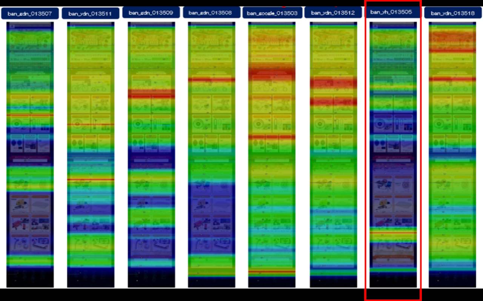The width and height of the screenshot is (483, 301).
Task: Open the ban_google_013503 label
Action: click(272, 13)
